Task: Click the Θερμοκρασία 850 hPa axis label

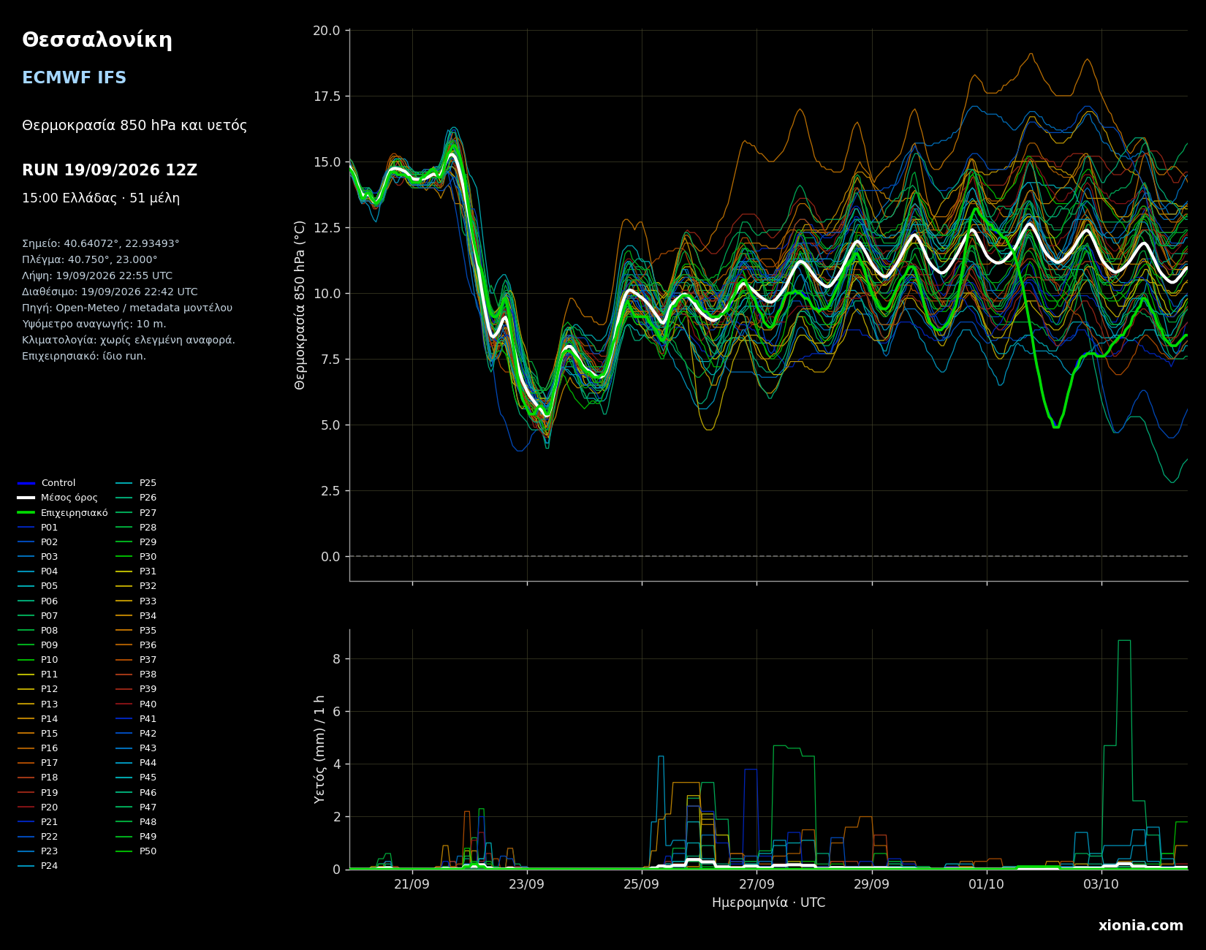Action: click(x=300, y=305)
